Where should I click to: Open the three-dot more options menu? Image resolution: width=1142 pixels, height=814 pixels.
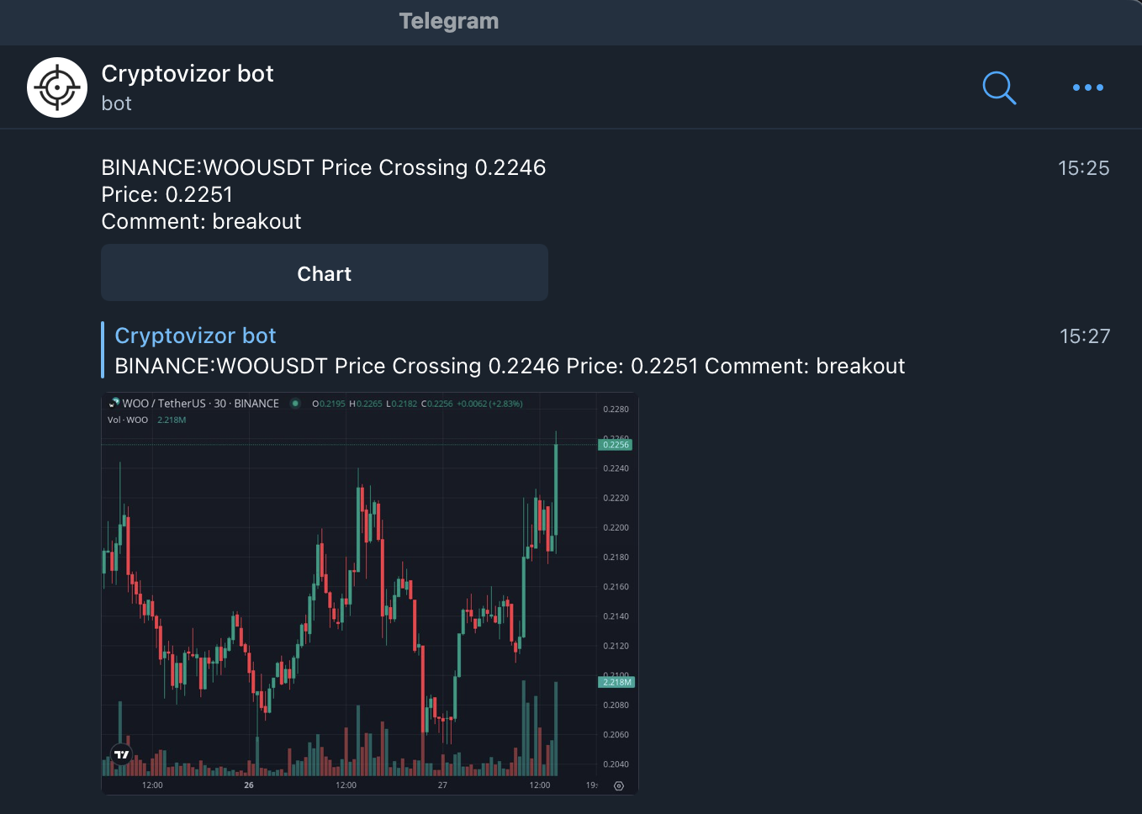click(1087, 87)
